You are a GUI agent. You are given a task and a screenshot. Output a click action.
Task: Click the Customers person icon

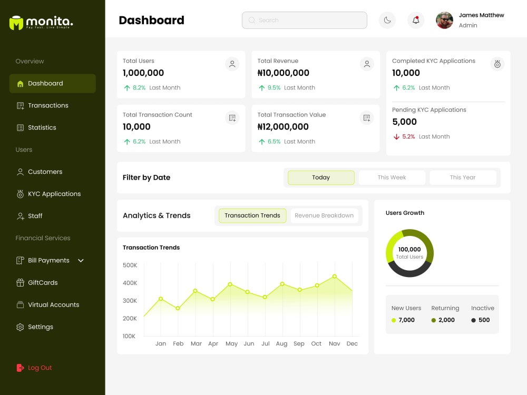[x=20, y=172]
